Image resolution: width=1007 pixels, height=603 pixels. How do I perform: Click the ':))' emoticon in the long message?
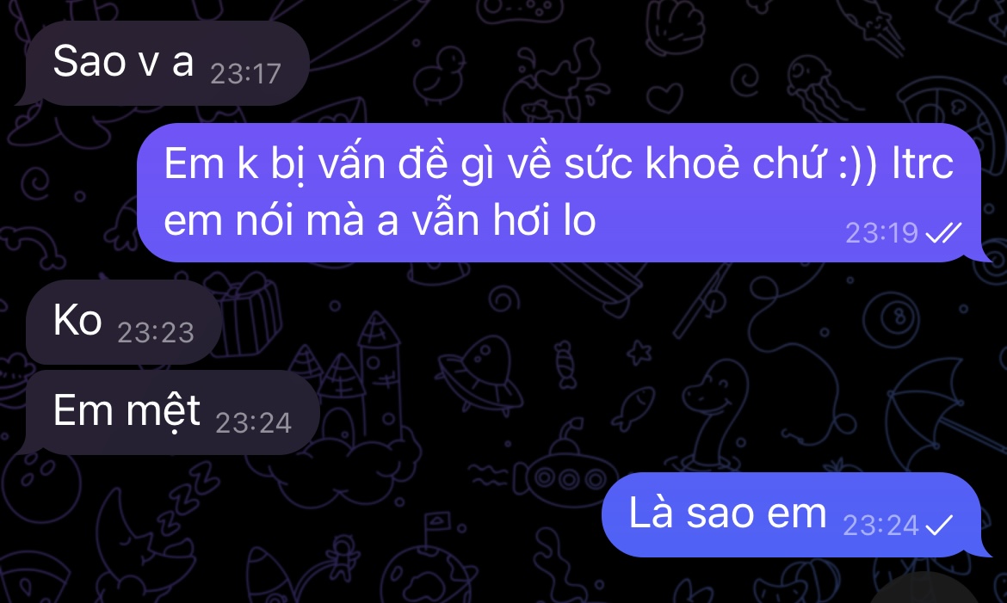click(858, 164)
